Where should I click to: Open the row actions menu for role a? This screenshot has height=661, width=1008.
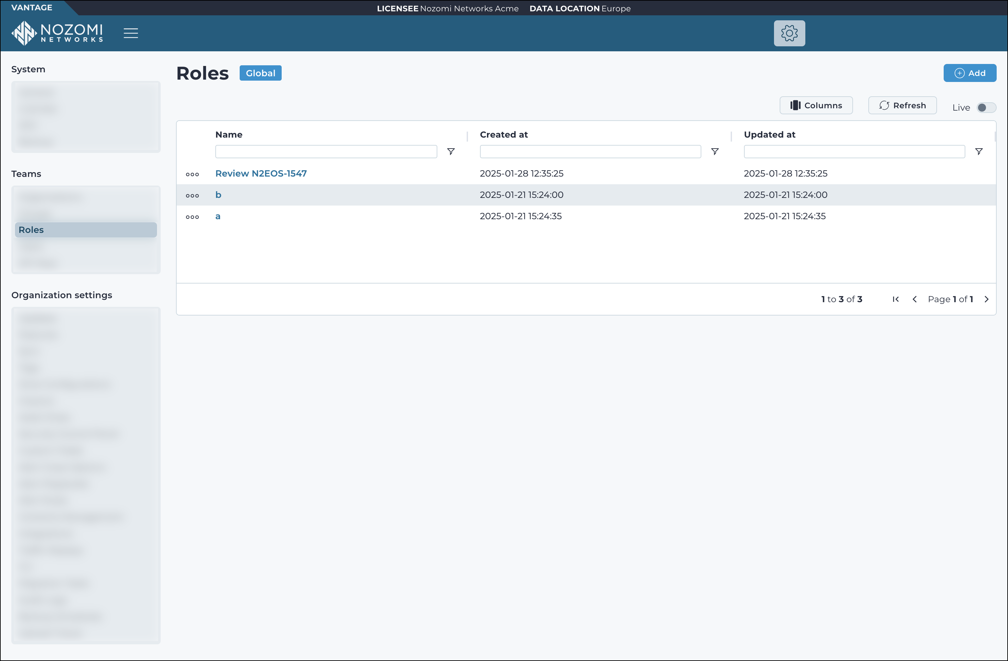(193, 216)
